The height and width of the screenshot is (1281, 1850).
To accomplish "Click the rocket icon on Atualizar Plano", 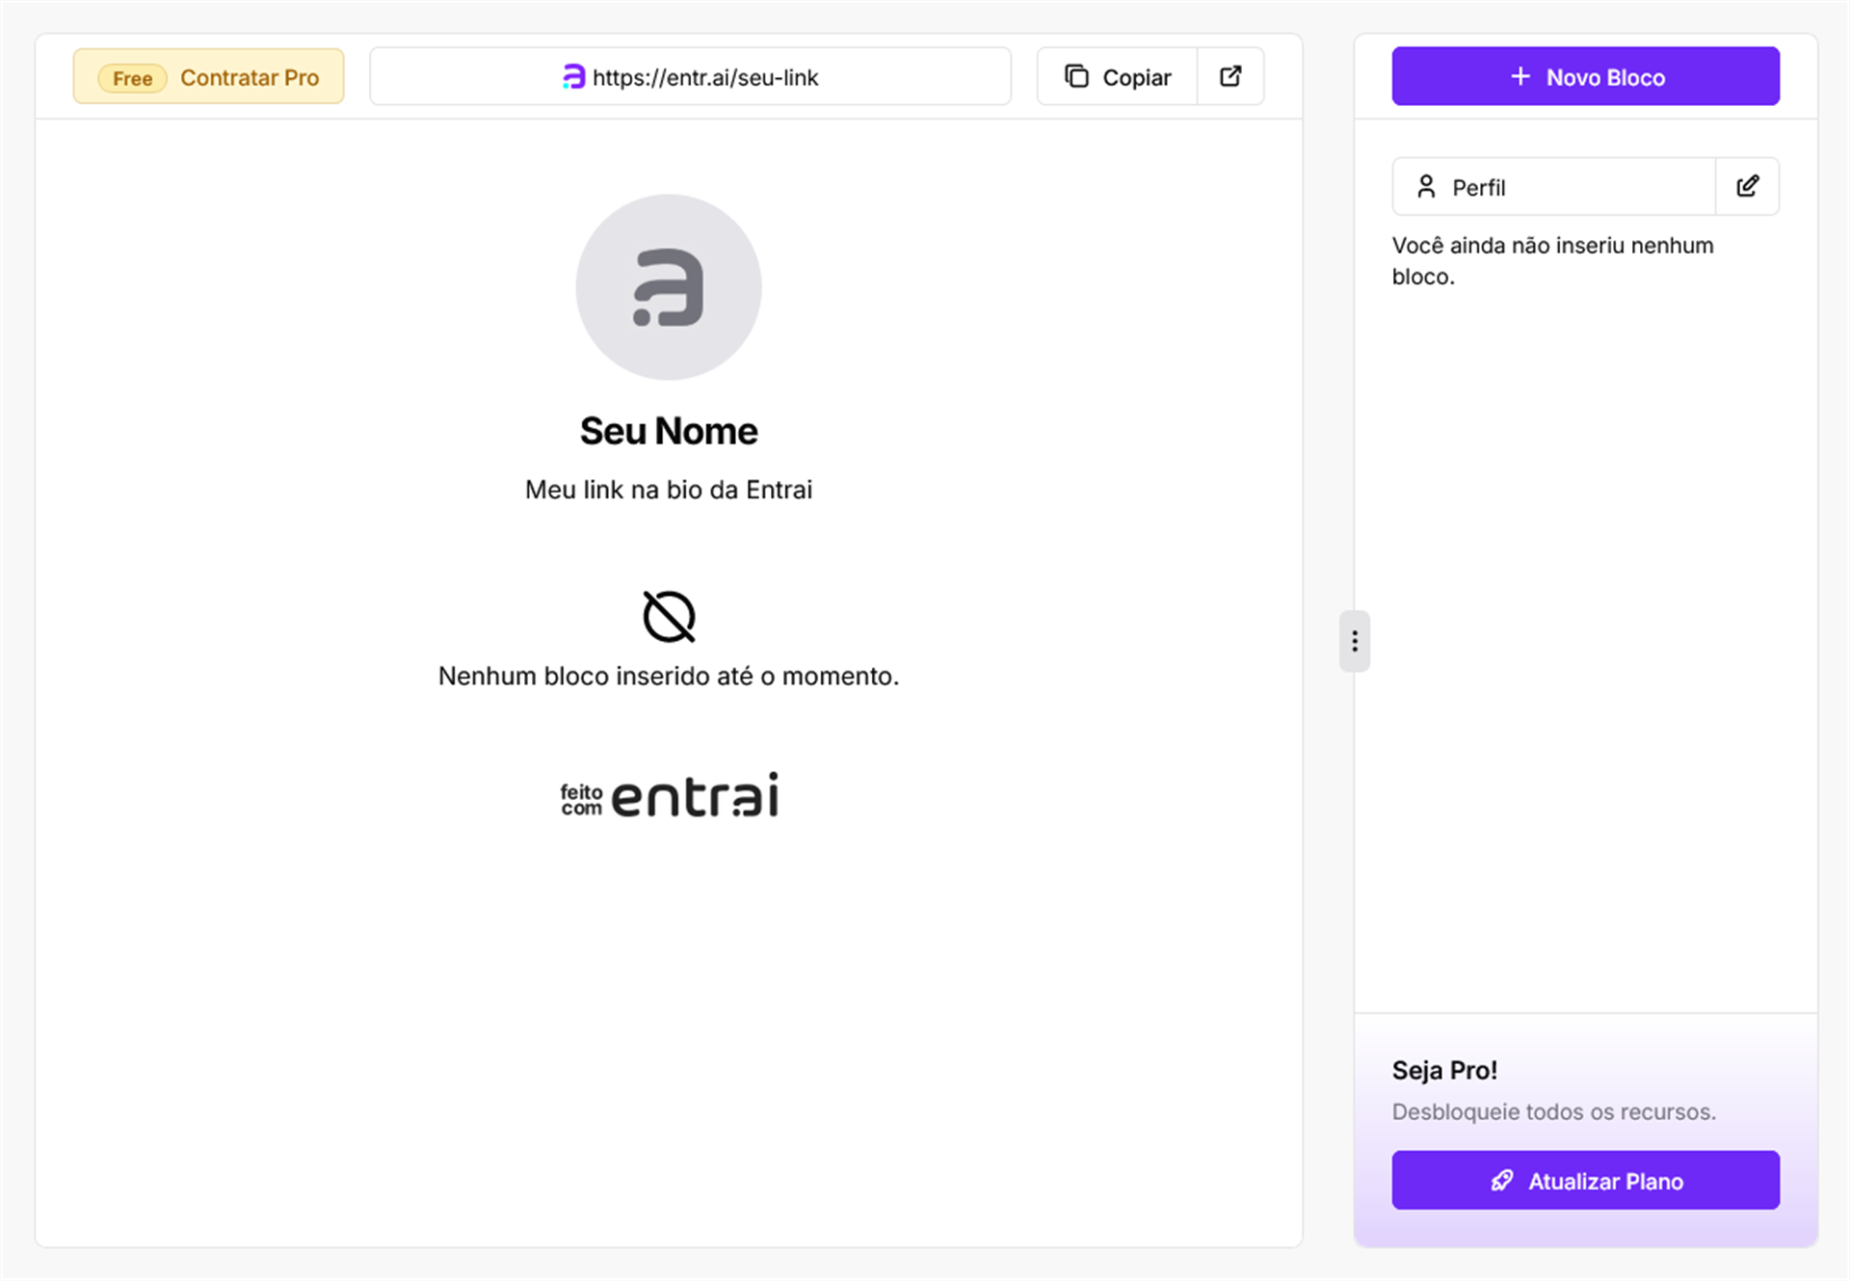I will 1502,1181.
